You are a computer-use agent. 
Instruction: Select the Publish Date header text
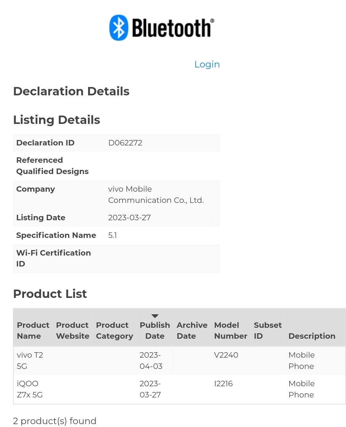point(155,330)
